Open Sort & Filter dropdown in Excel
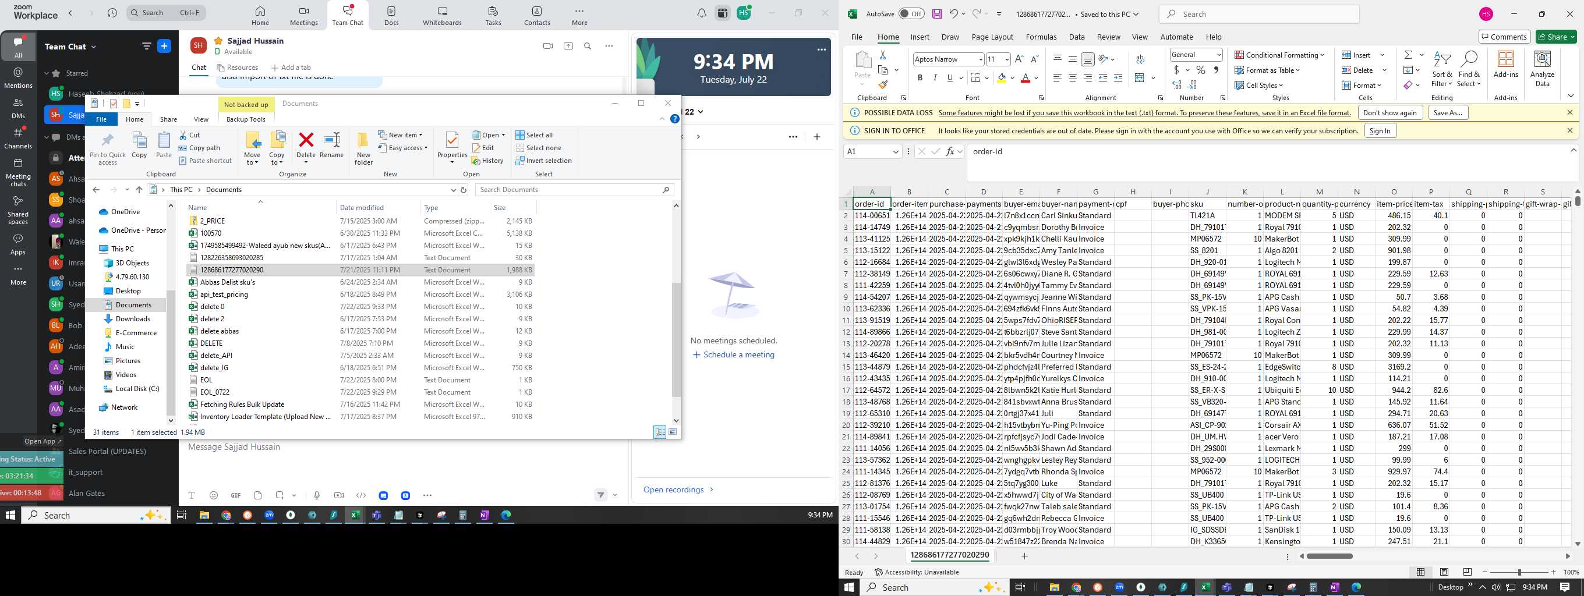This screenshot has width=1584, height=596. 1442,68
